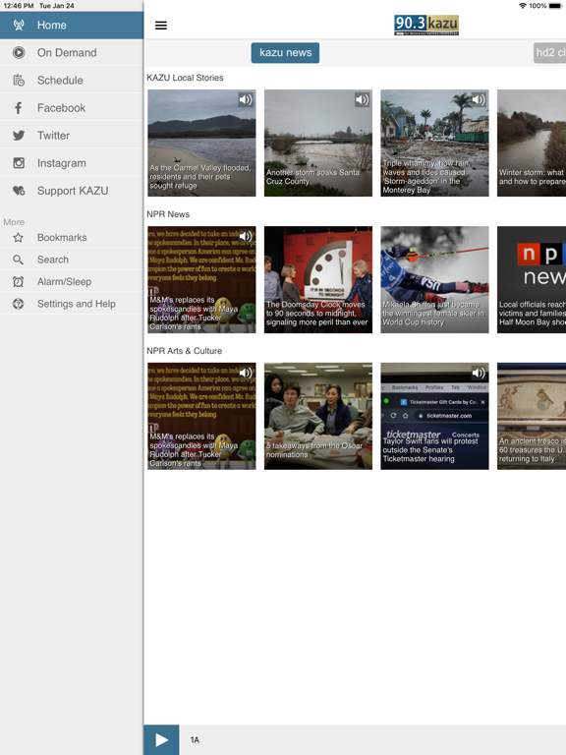Screen dimensions: 566x755
Task: Open Taylor Swift Ticketmaster hearing story
Action: click(434, 416)
